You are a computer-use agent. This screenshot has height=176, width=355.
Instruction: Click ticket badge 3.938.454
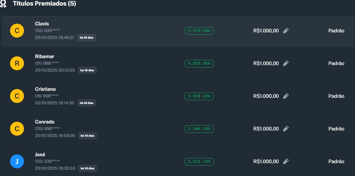[199, 96]
